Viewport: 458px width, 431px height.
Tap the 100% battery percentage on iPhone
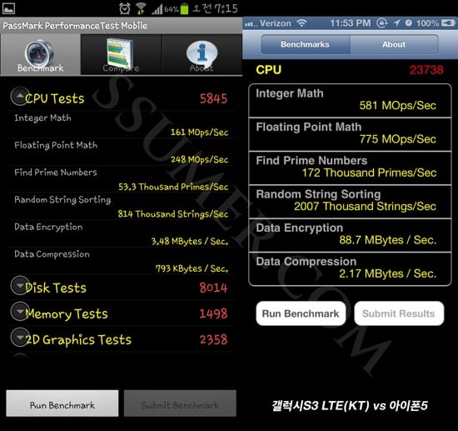[x=428, y=23]
